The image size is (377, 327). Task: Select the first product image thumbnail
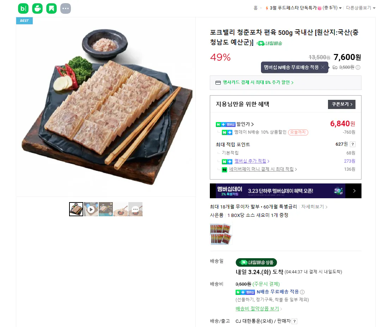[x=76, y=209]
